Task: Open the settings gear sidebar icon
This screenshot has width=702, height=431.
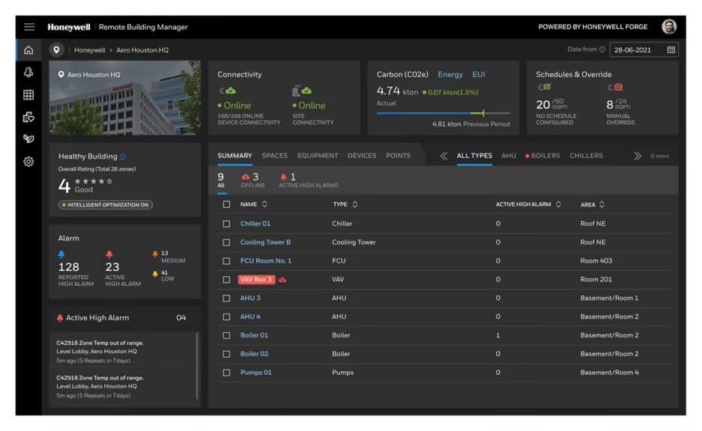Action: coord(28,162)
